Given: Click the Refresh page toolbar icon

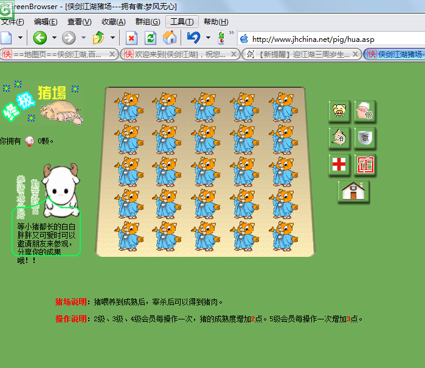Looking at the screenshot, I should 150,38.
